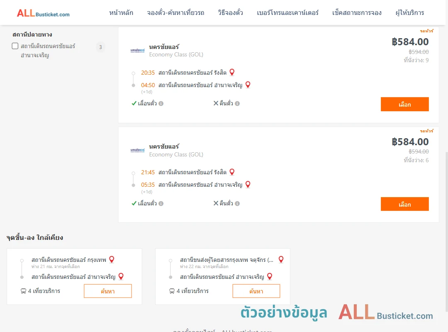Click bus icon in กรุงเทพ nearby card
448x332 pixels.
pos(23,291)
